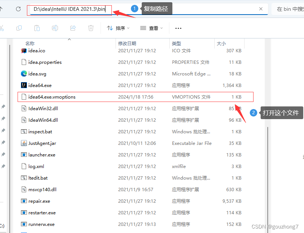Select the file name idea64.exe.vmoptions

pyautogui.click(x=52, y=97)
